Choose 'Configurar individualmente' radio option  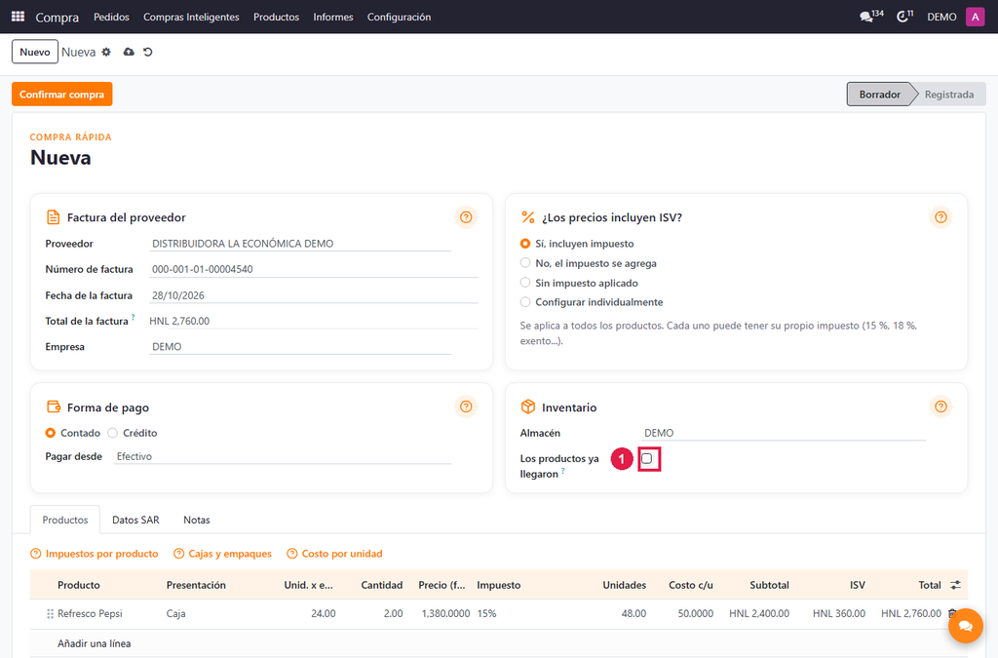click(x=525, y=301)
